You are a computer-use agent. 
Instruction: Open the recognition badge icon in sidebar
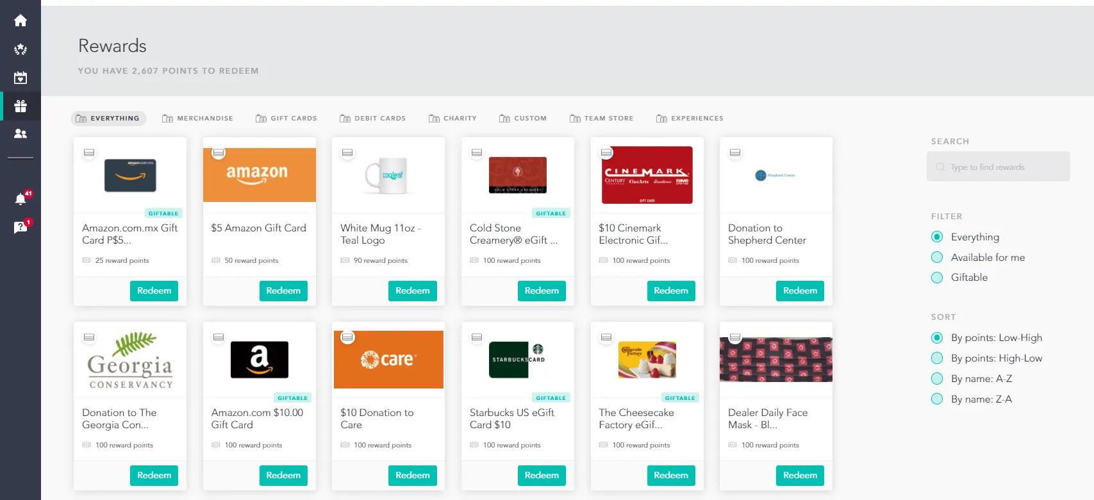(21, 49)
